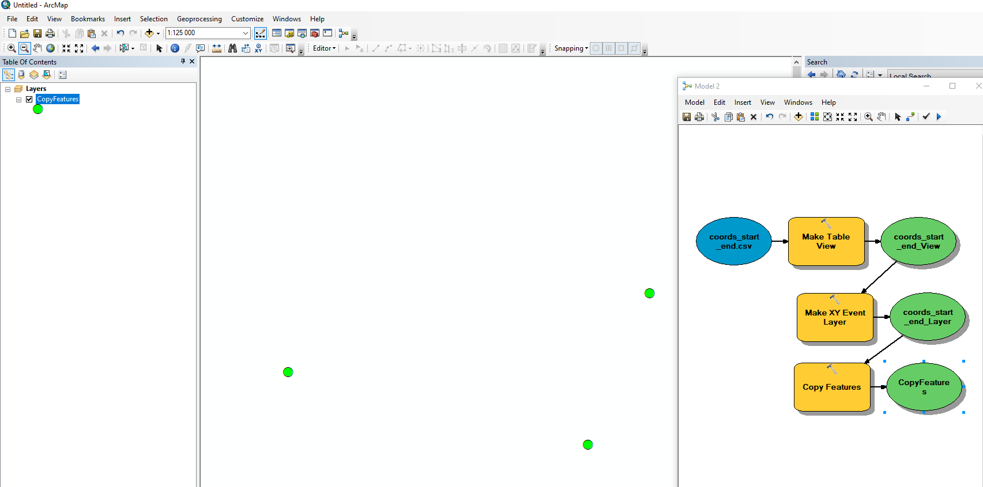Click Auto Layout icon in Model toolbar
983x487 pixels.
tap(815, 117)
